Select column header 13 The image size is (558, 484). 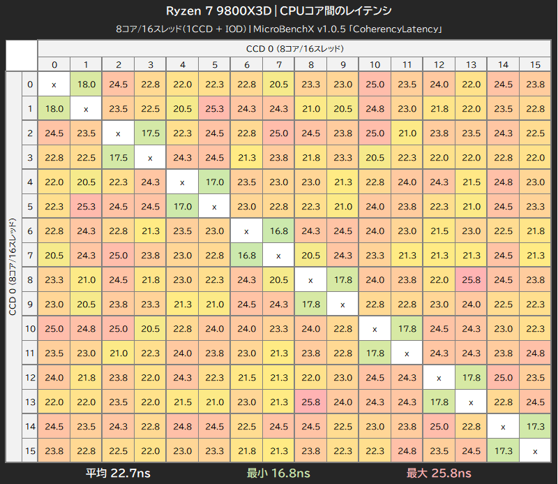(471, 64)
